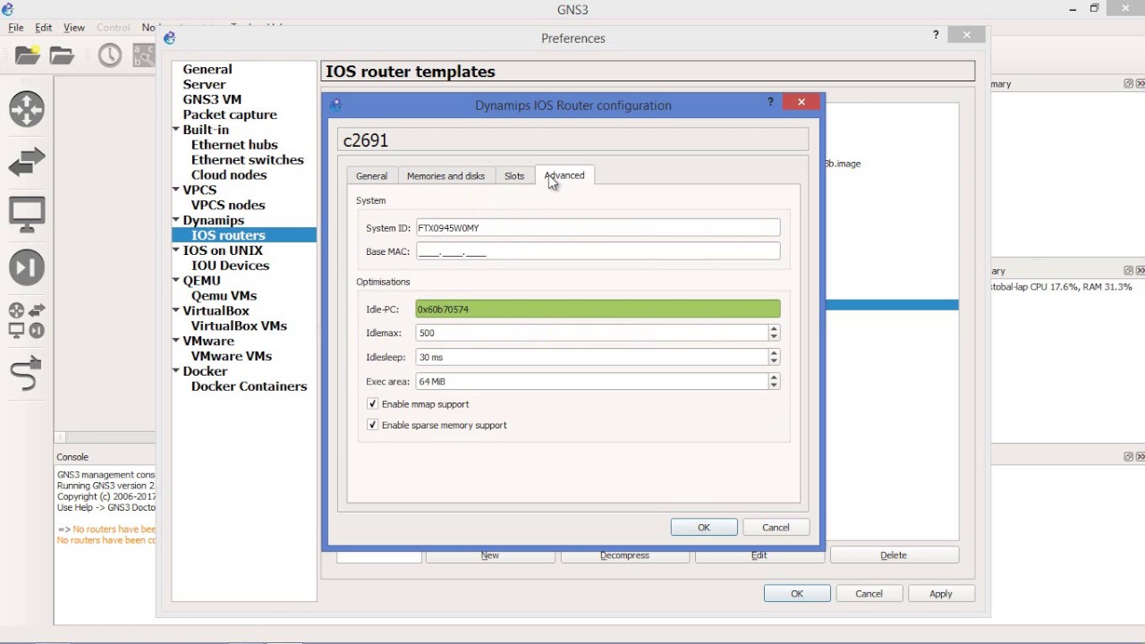Float the topology summary dock panel
The height and width of the screenshot is (644, 1145).
coord(1129,83)
